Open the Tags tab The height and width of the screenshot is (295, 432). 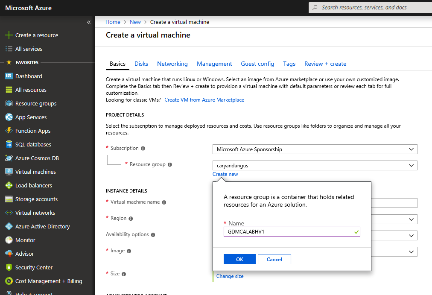click(x=289, y=64)
